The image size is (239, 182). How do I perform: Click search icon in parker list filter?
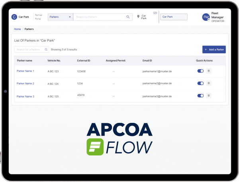(46, 50)
